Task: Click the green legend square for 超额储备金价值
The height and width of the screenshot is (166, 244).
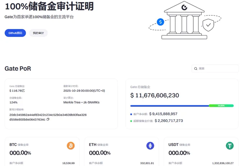Action: (x=131, y=121)
